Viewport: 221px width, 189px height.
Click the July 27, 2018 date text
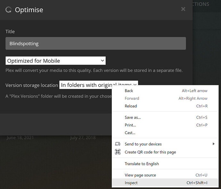(x=83, y=138)
